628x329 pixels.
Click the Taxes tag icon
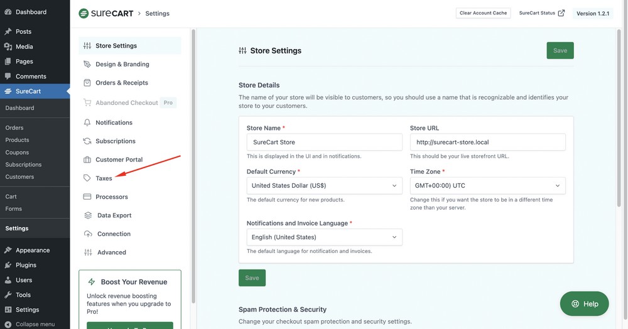pyautogui.click(x=87, y=178)
